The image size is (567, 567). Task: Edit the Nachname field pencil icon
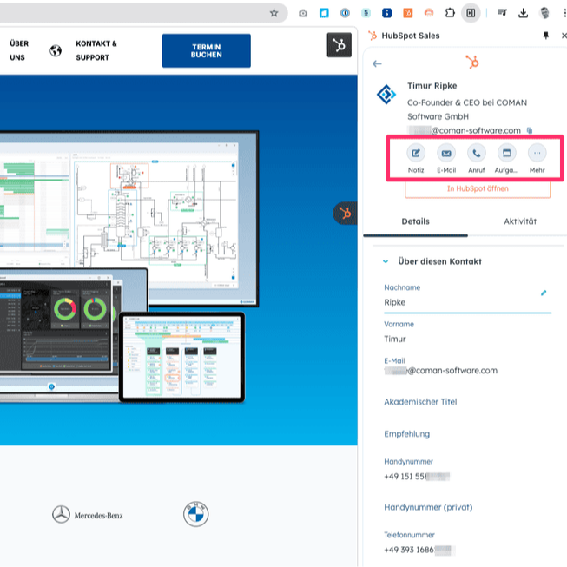click(544, 293)
